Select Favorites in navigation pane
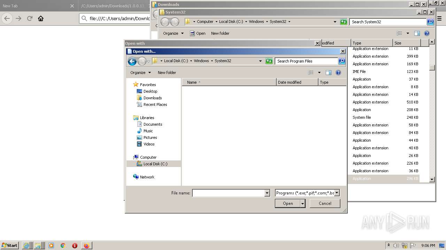446x250 pixels. [148, 85]
